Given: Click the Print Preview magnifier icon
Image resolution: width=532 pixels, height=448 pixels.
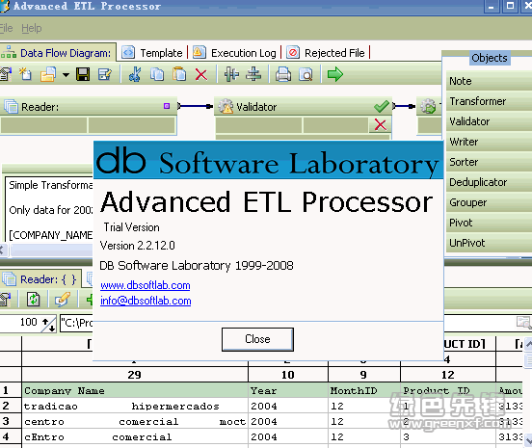Looking at the screenshot, I should (306, 74).
